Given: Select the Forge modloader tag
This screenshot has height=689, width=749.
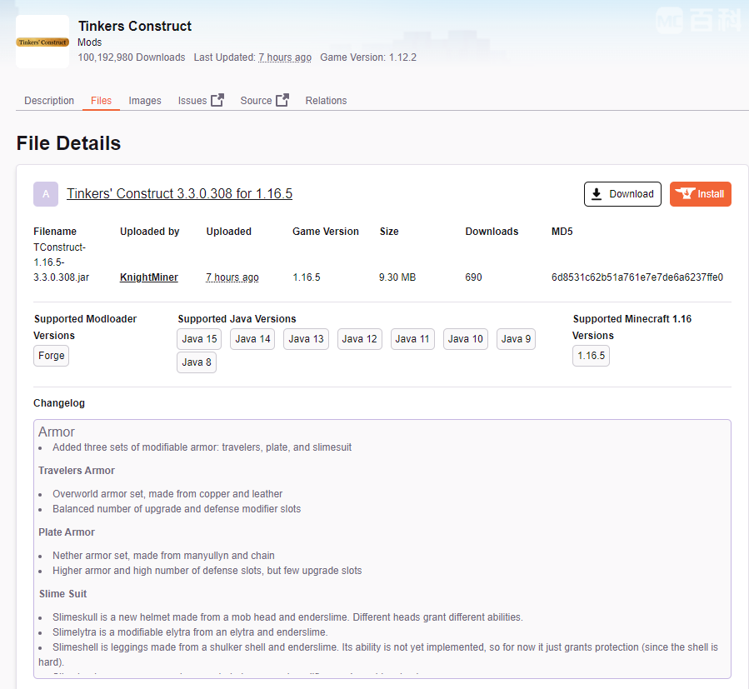Looking at the screenshot, I should click(51, 356).
